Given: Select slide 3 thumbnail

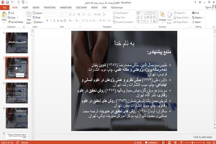Looking at the screenshot, I should [x=17, y=93].
